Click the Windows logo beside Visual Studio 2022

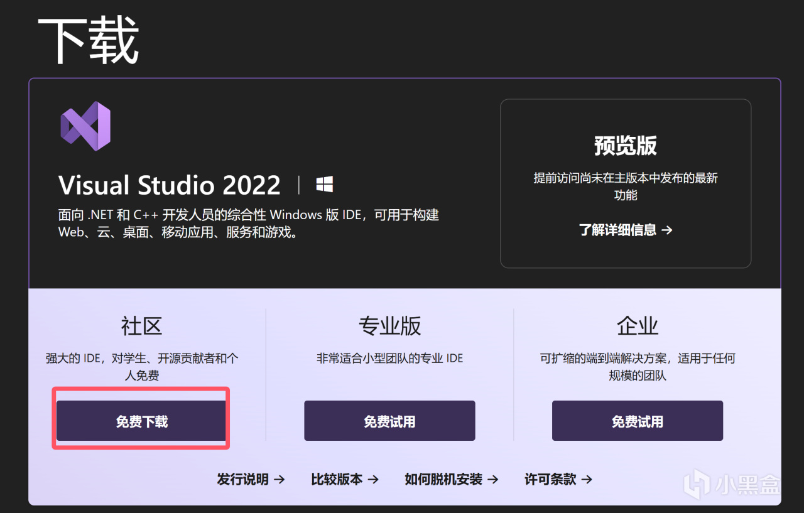tap(325, 185)
